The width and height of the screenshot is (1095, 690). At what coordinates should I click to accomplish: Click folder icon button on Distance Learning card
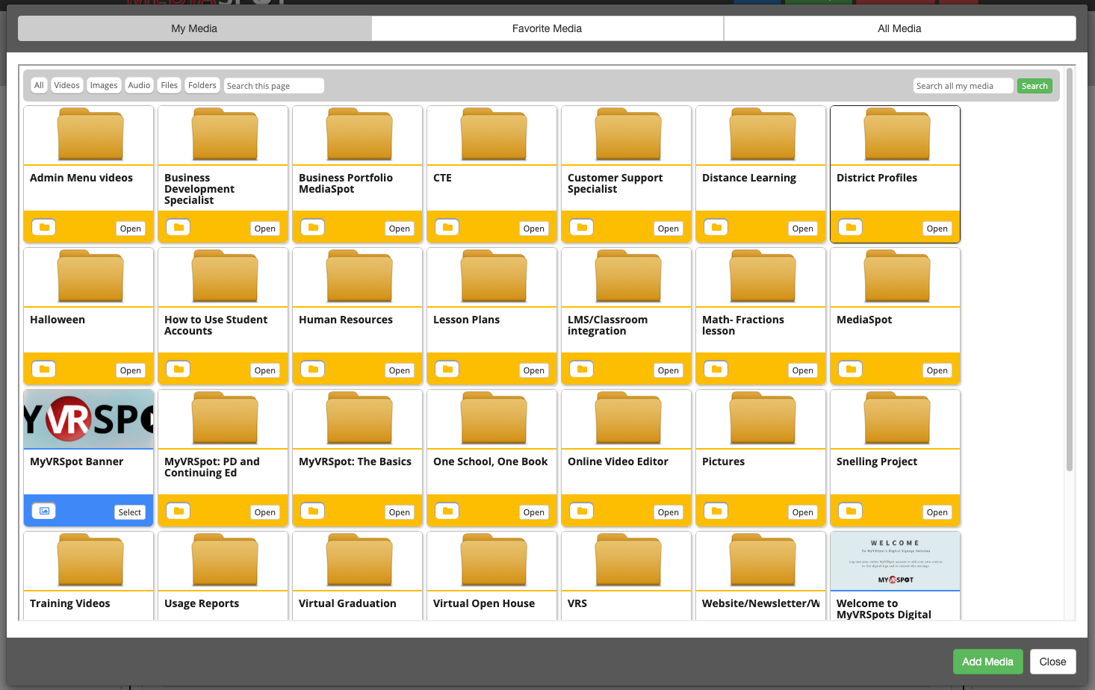point(716,227)
